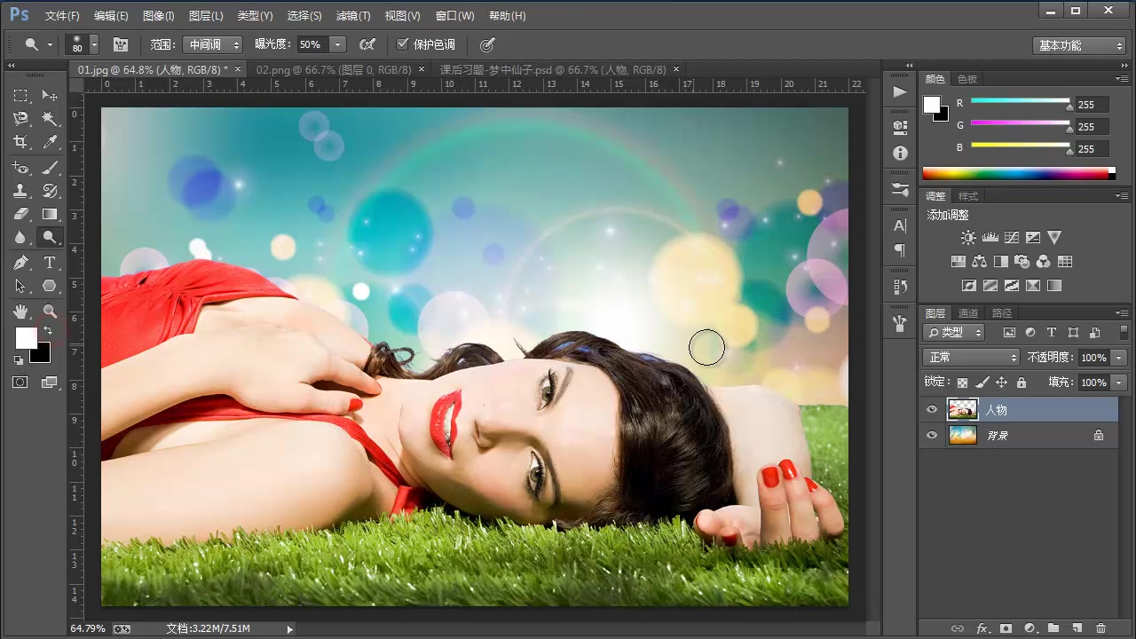The image size is (1136, 639).
Task: Toggle lock position icon
Action: 1002,383
